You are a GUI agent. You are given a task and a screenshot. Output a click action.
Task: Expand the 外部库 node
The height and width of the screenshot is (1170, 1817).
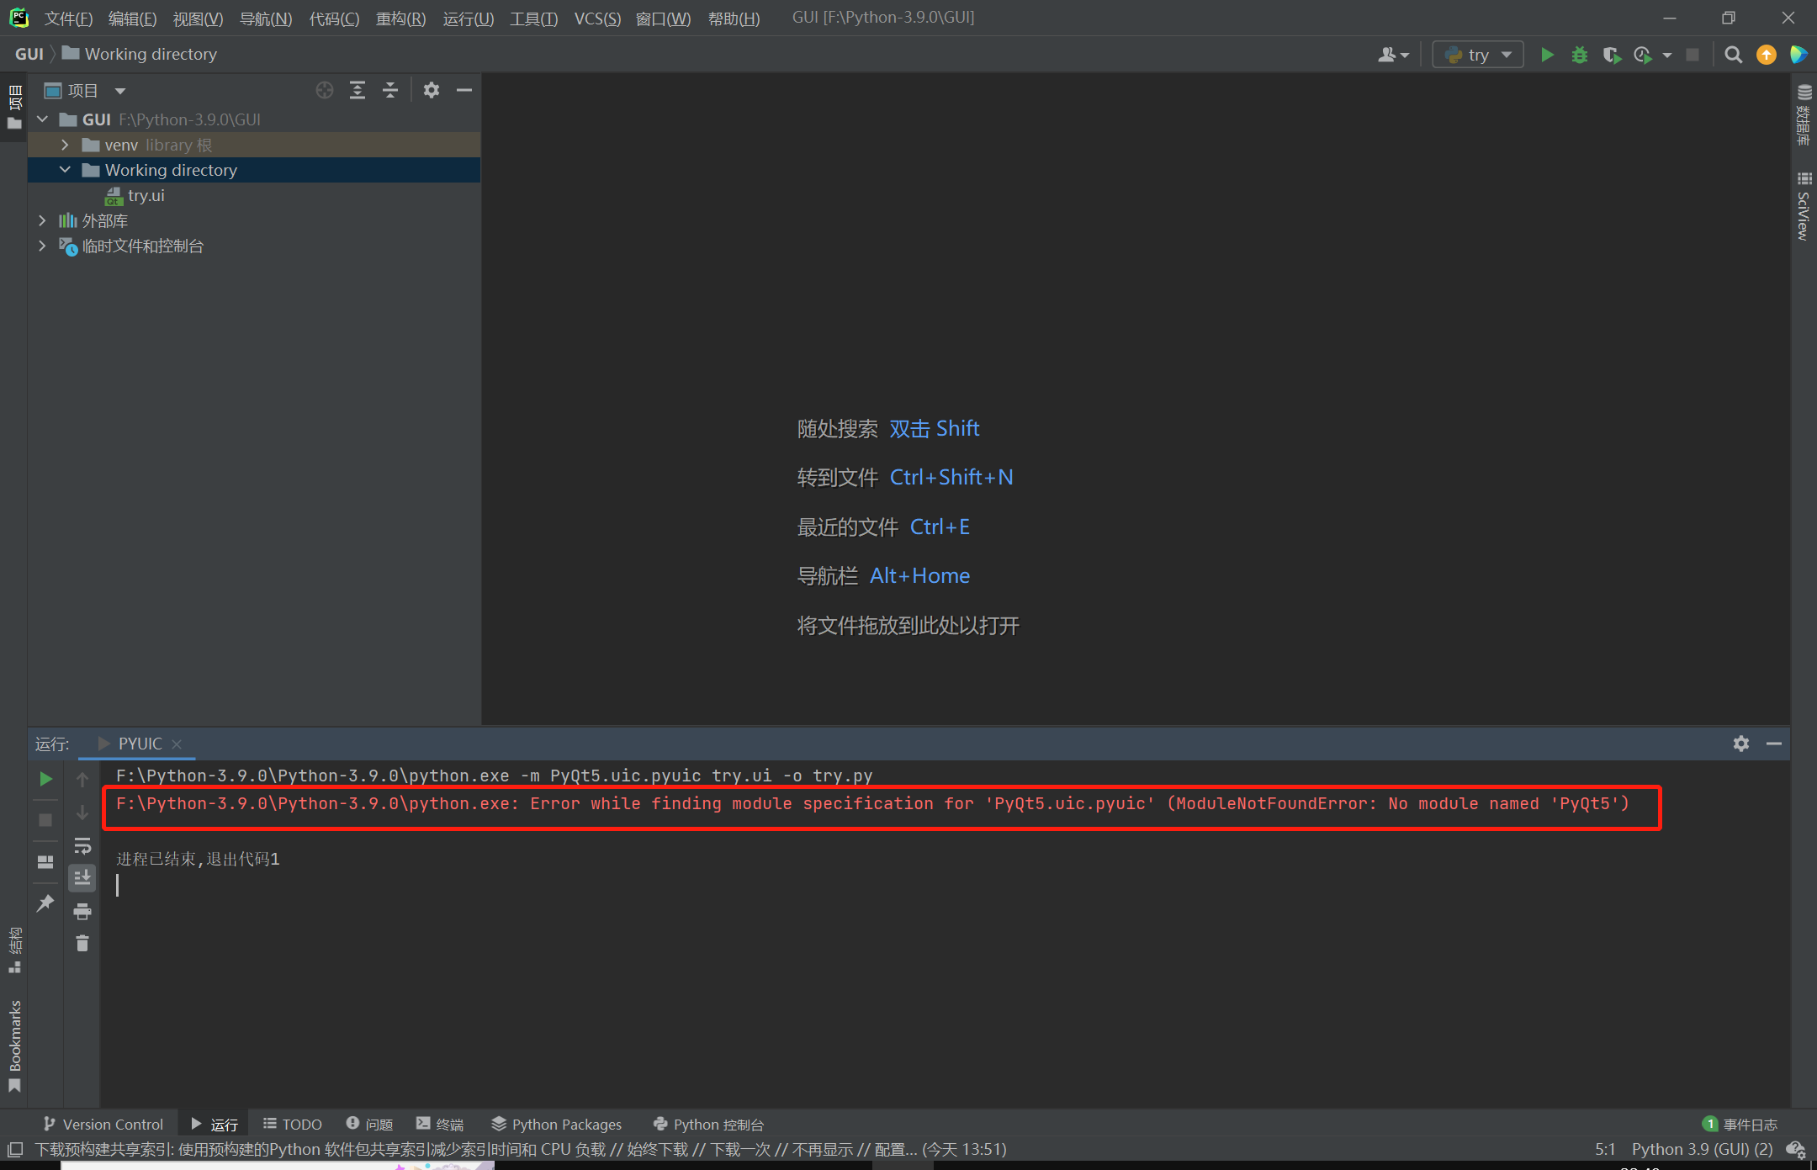coord(42,220)
